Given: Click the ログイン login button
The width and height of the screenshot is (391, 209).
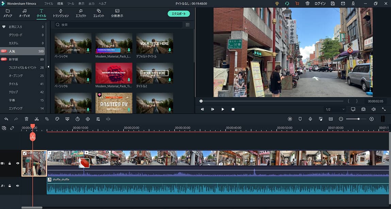Looking at the screenshot, I should click(320, 3).
